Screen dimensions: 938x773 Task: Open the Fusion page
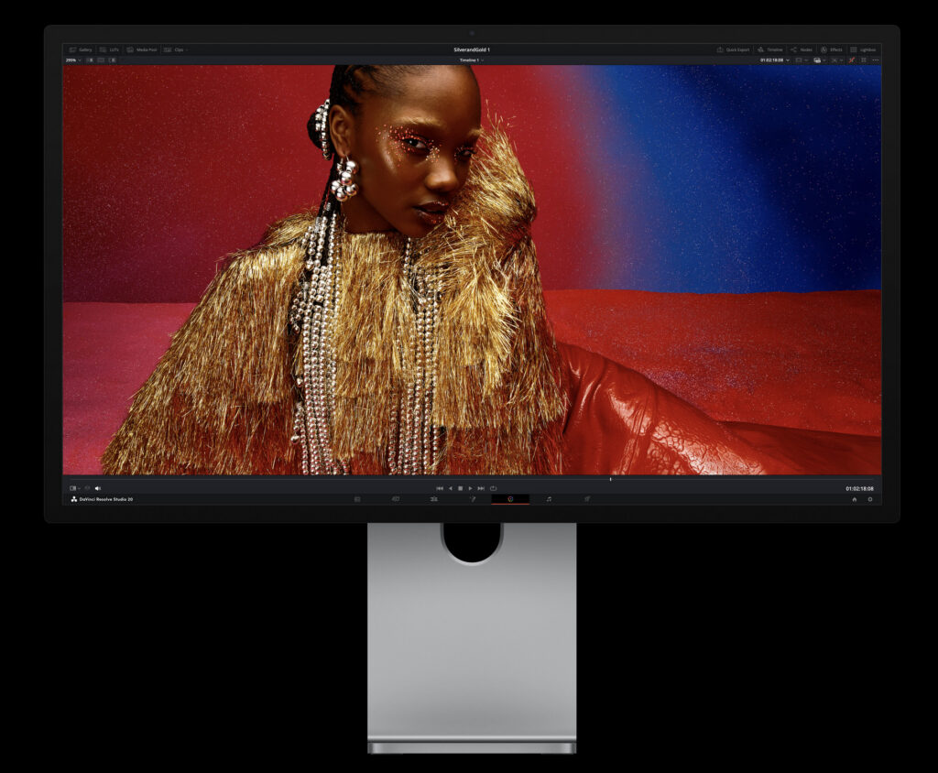[x=474, y=501]
